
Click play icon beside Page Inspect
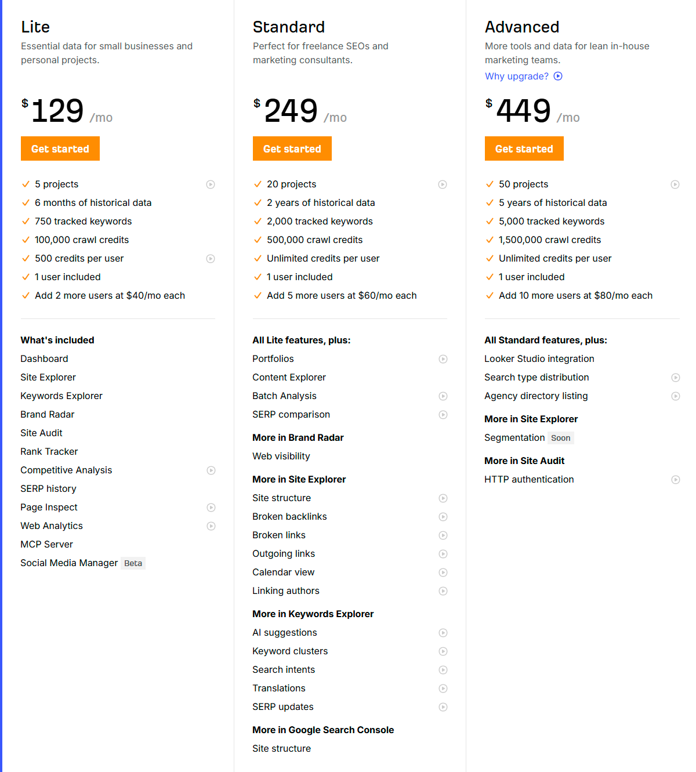pos(211,508)
